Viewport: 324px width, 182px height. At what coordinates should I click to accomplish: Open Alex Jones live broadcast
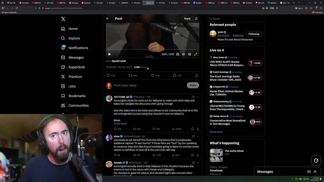tap(236, 61)
